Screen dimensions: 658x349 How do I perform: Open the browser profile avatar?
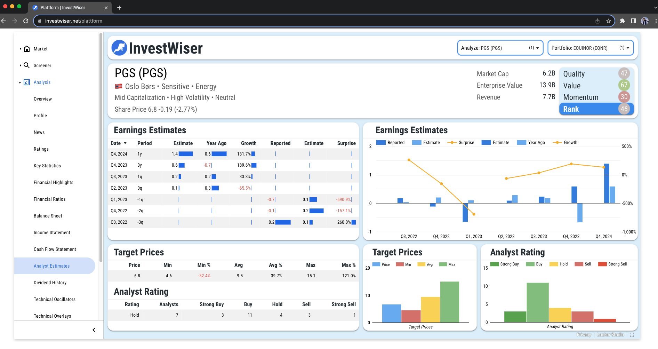click(645, 21)
